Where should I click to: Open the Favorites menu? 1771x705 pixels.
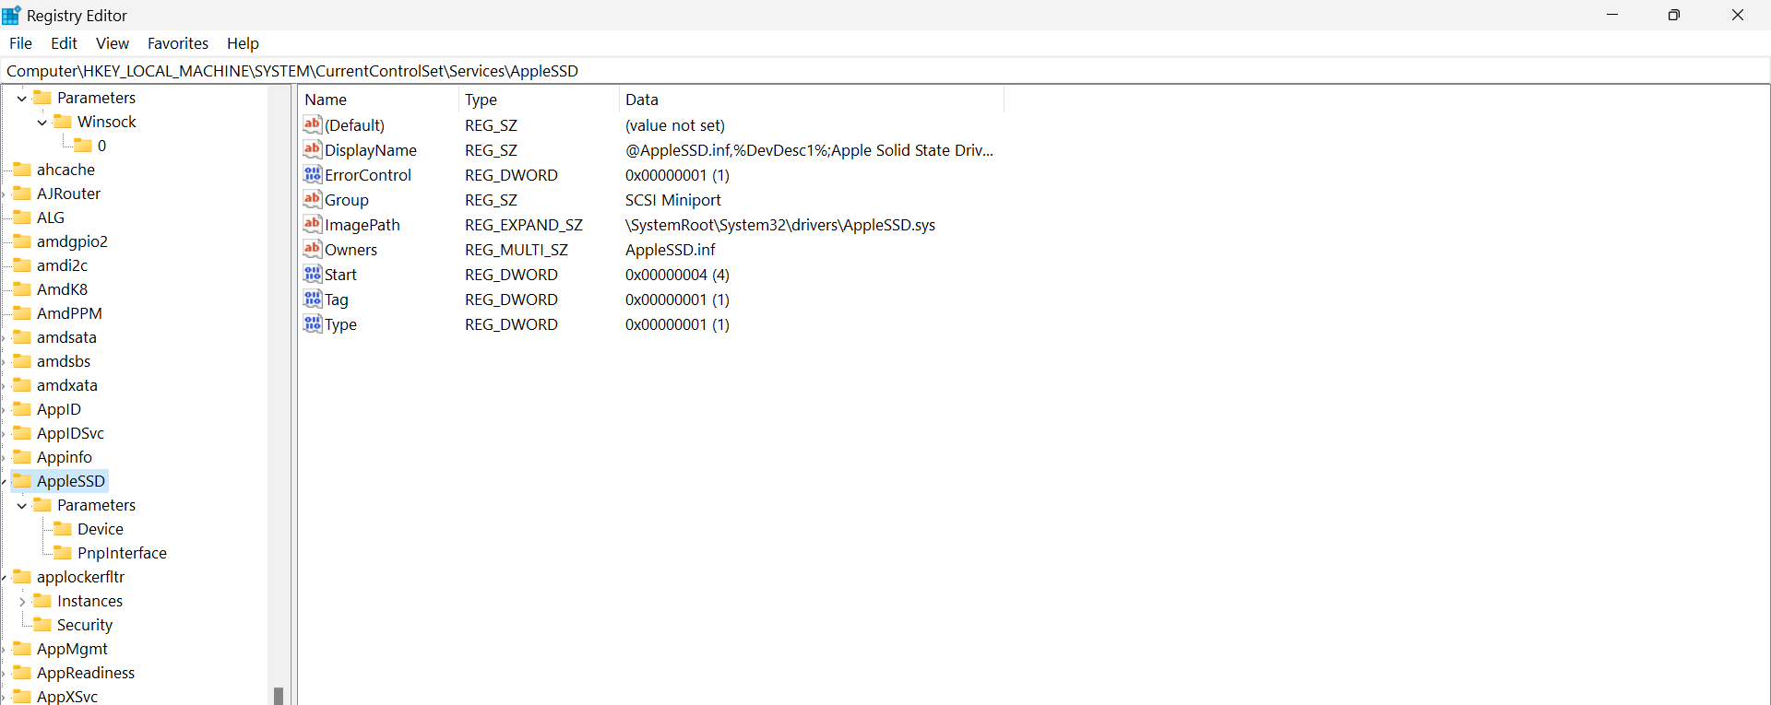(178, 43)
